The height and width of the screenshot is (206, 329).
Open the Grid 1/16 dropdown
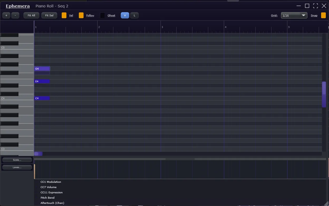(294, 15)
